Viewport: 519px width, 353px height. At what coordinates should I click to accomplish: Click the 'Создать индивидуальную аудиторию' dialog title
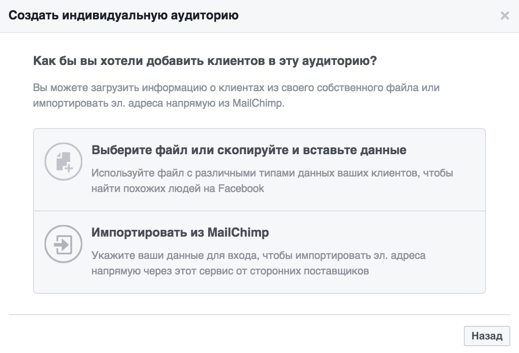point(123,15)
